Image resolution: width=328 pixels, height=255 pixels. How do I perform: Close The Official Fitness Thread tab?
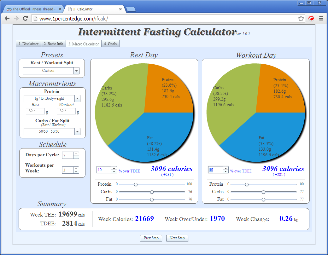pyautogui.click(x=60, y=9)
